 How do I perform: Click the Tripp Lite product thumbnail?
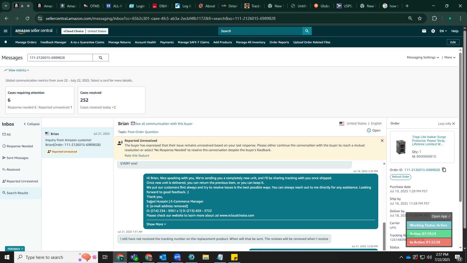401,147
